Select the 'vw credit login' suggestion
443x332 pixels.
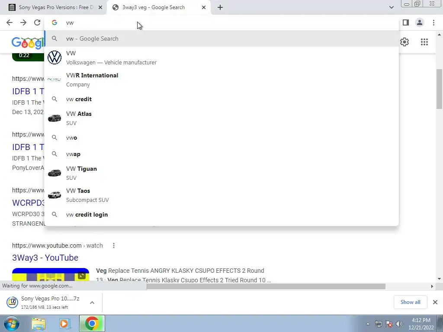(221, 214)
